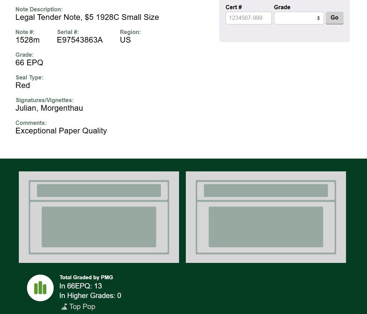
Task: Open the left note image placeholder
Action: (99, 217)
